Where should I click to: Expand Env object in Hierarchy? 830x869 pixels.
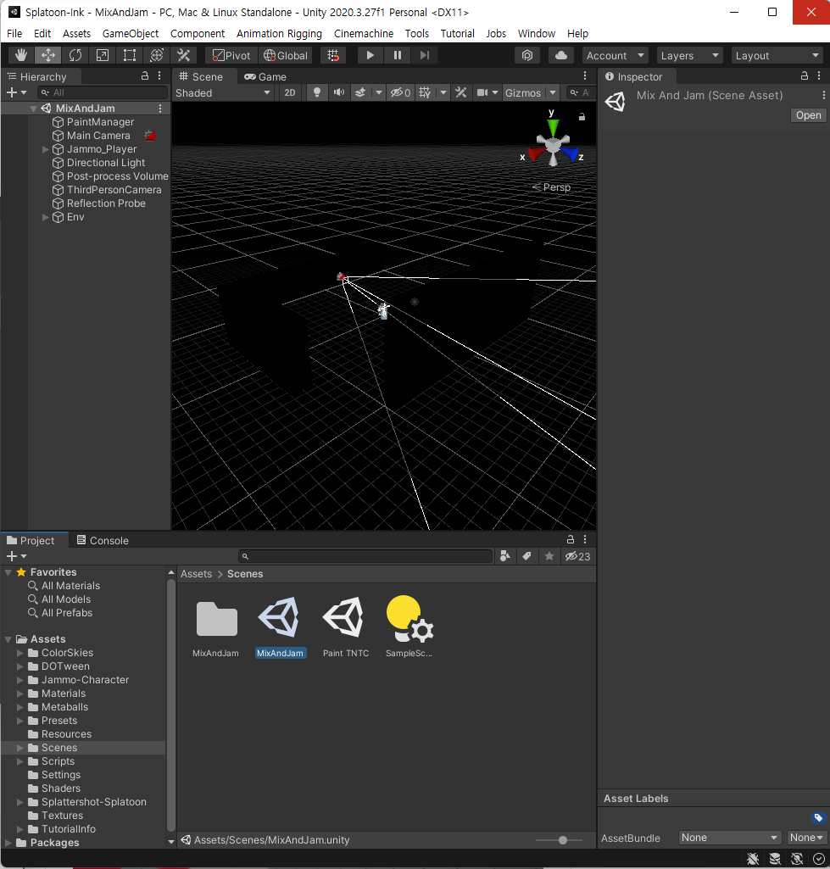coord(46,217)
